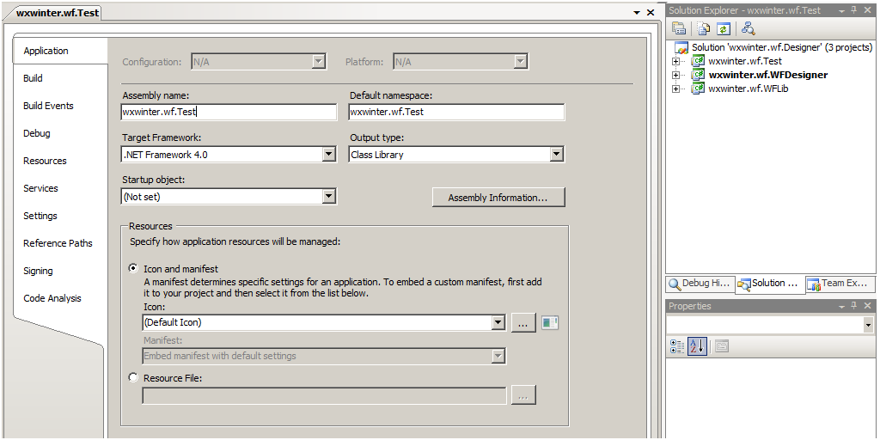Select wxwinter.wf.WFDesigner in Solution Explorer
This screenshot has width=880, height=440.
(x=767, y=75)
